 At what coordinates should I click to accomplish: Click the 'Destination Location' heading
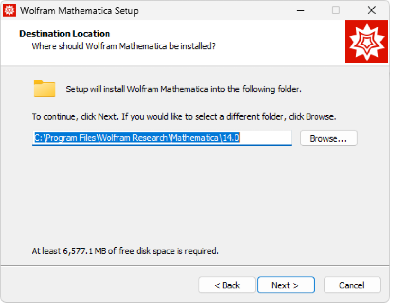pyautogui.click(x=64, y=34)
